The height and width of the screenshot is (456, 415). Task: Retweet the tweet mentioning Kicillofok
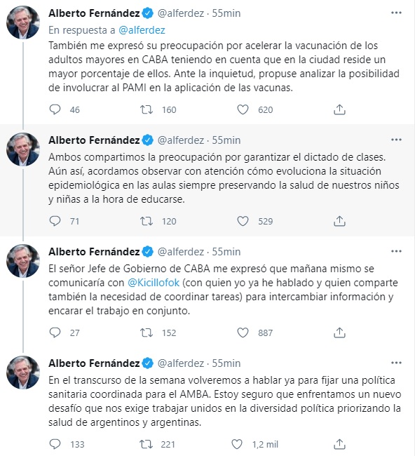pos(147,333)
